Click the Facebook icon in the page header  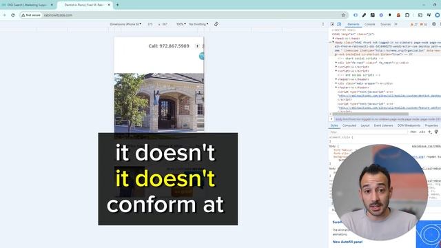click(x=198, y=46)
